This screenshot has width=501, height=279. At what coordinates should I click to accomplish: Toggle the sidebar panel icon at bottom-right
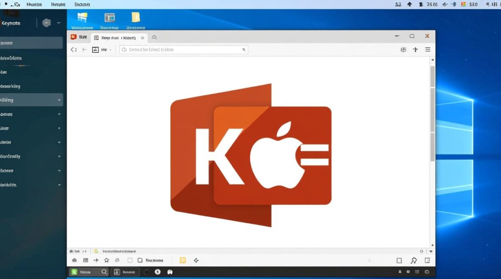coord(427,260)
